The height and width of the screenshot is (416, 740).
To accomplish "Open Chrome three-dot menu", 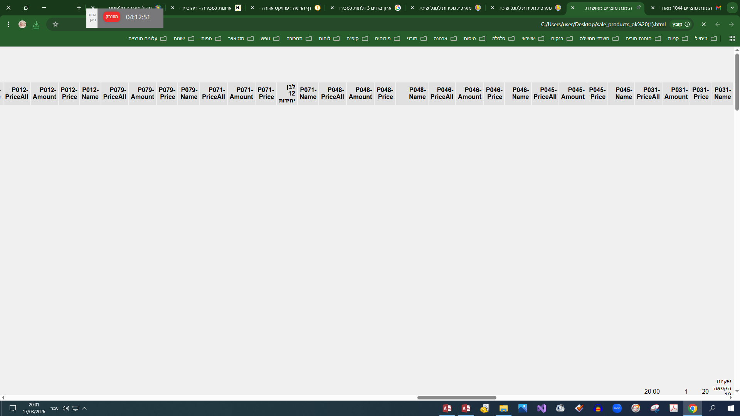I will click(8, 24).
